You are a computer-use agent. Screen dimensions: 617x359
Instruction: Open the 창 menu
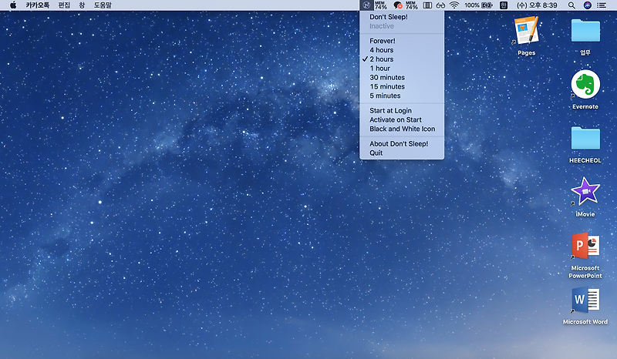point(82,5)
